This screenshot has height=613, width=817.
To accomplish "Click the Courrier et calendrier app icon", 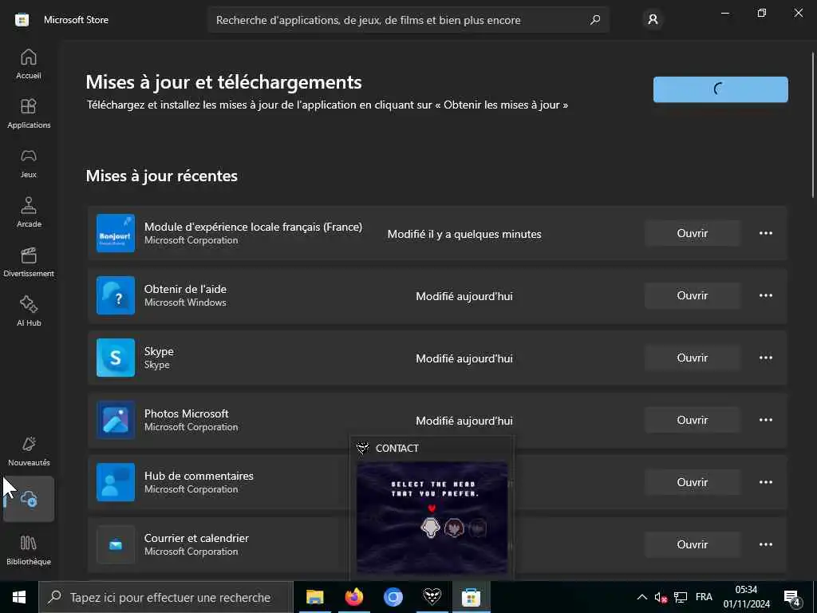I will [116, 544].
